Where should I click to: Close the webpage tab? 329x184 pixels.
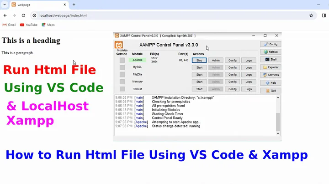click(64, 5)
